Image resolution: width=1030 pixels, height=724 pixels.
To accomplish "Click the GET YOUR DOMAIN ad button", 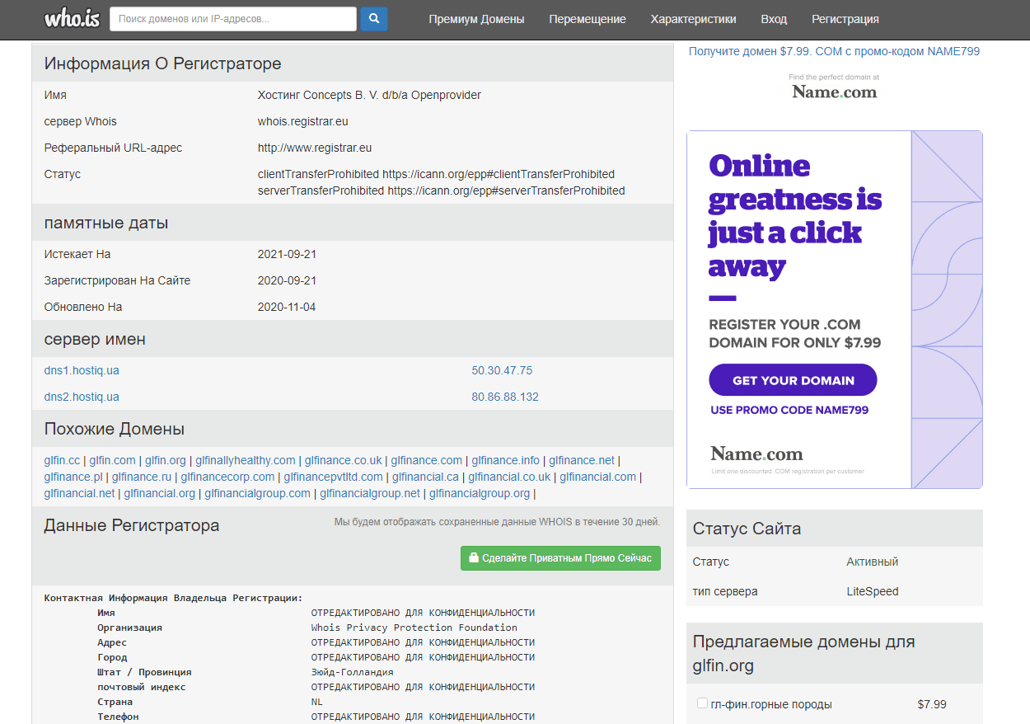I will tap(793, 380).
